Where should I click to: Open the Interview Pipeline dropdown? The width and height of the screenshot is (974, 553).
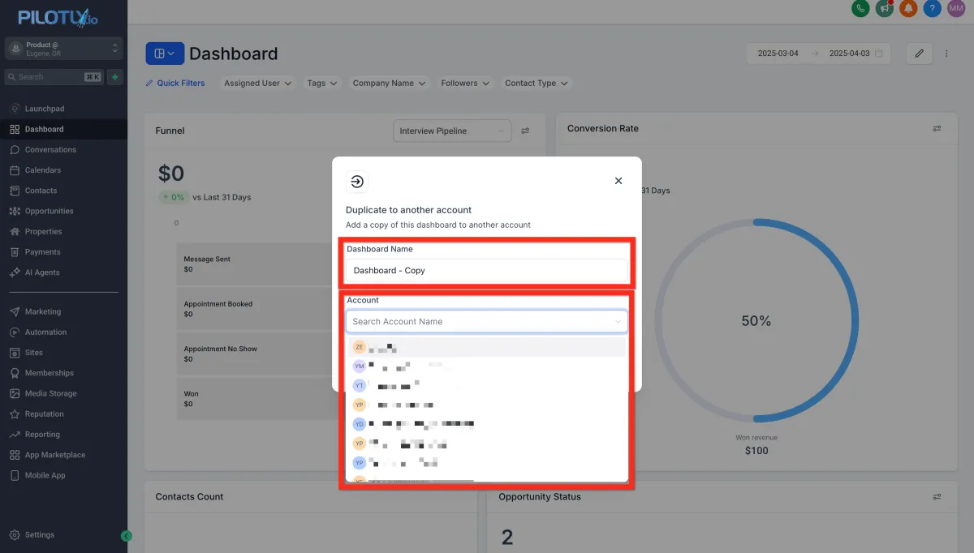(x=452, y=131)
